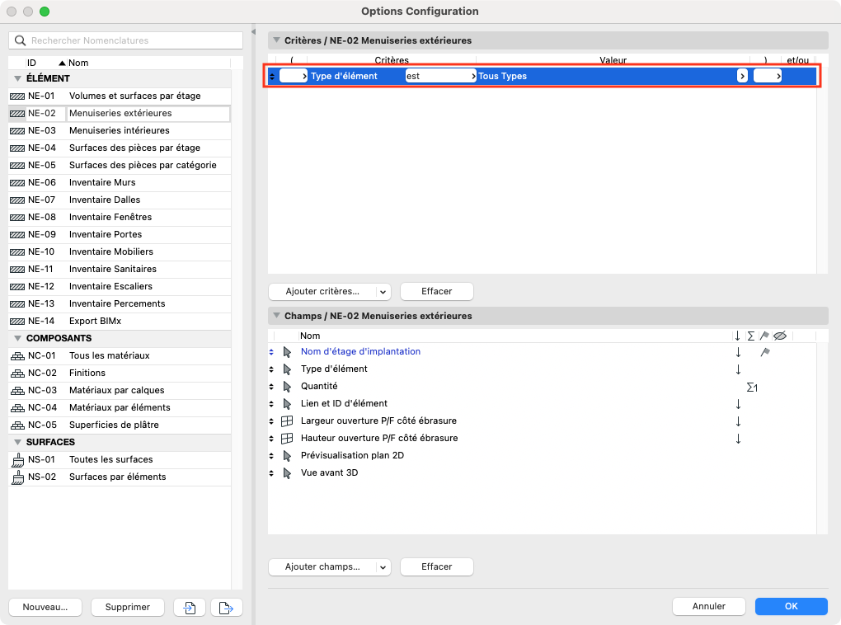Image resolution: width=841 pixels, height=625 pixels.
Task: Click hatch icon of NE-01 row
Action: pyautogui.click(x=17, y=96)
